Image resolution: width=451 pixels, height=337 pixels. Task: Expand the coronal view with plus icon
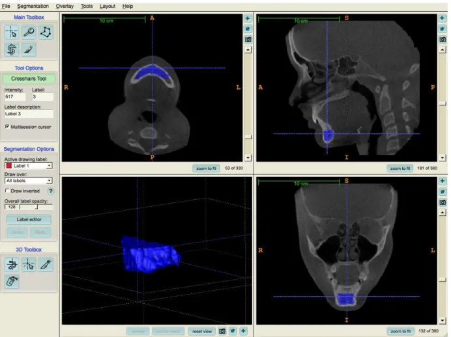point(443,181)
